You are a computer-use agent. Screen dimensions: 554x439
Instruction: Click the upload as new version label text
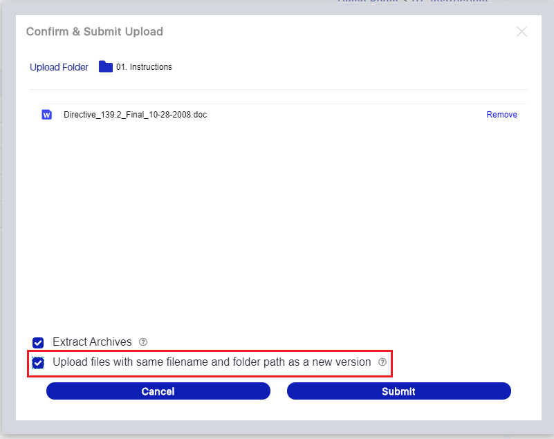click(212, 362)
